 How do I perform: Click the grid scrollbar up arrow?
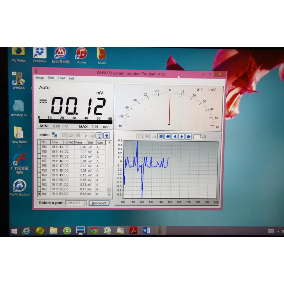tap(109, 143)
